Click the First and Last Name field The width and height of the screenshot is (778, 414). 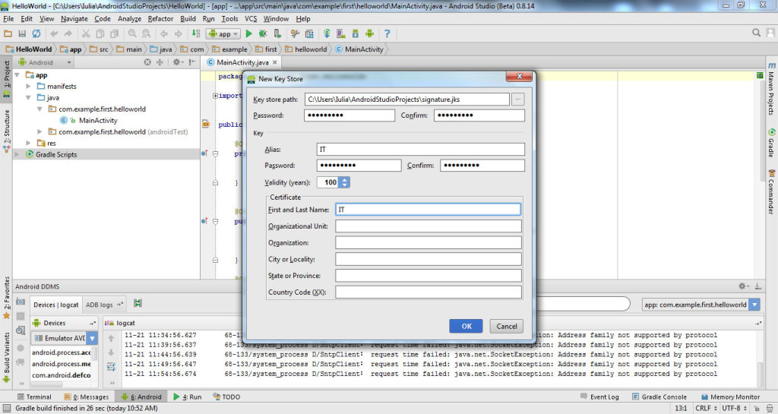[x=429, y=210]
